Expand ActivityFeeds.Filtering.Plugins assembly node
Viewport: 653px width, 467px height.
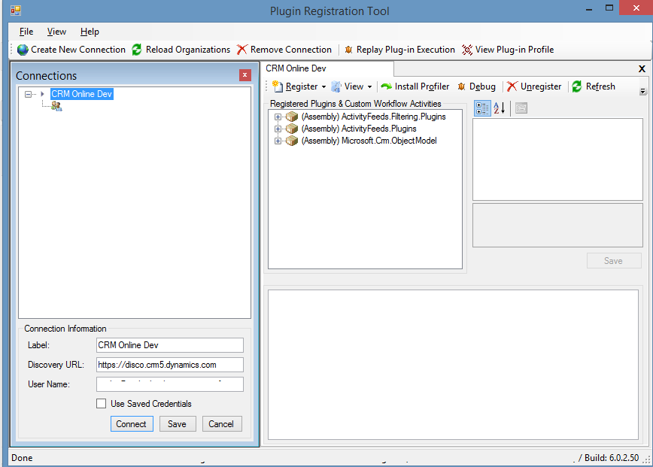point(278,117)
